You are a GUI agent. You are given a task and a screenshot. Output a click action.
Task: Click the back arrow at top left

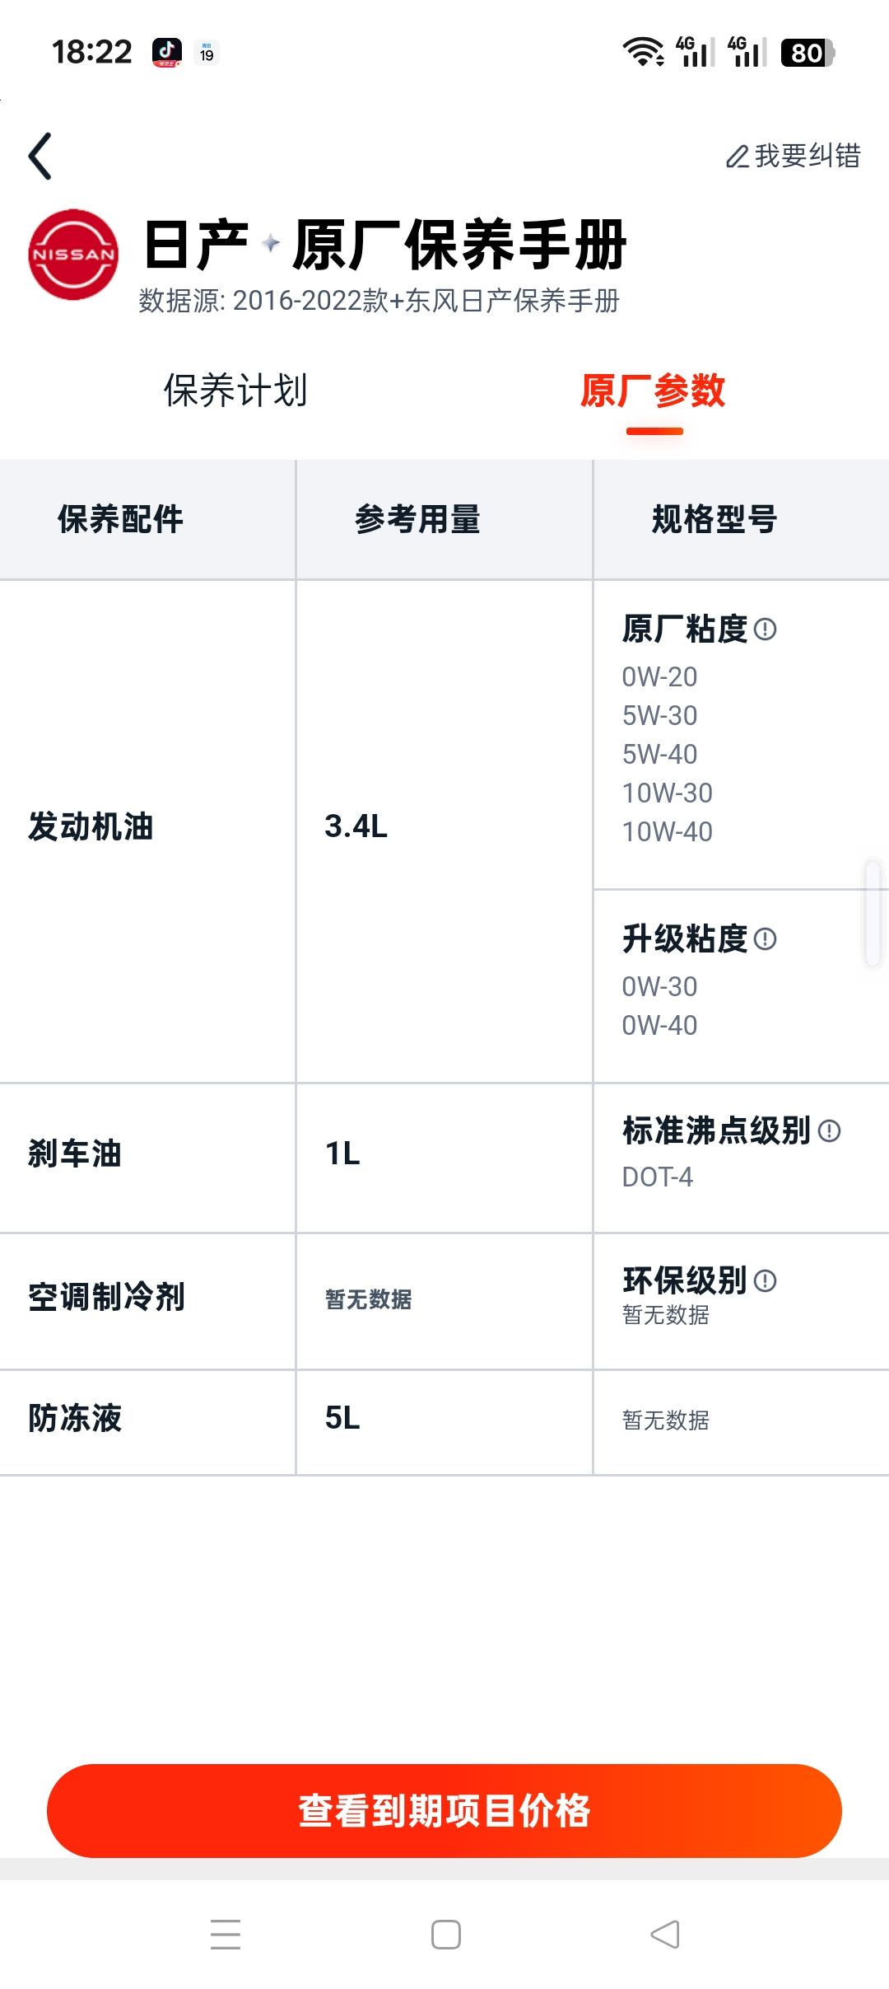click(40, 155)
